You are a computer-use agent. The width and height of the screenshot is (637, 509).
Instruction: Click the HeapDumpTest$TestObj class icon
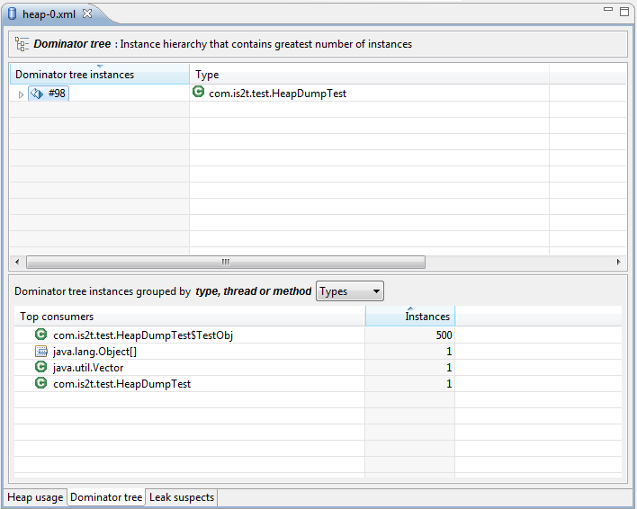(x=40, y=335)
